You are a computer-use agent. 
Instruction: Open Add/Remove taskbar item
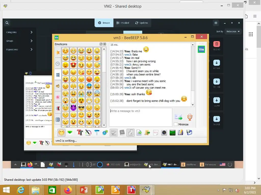tap(189, 165)
